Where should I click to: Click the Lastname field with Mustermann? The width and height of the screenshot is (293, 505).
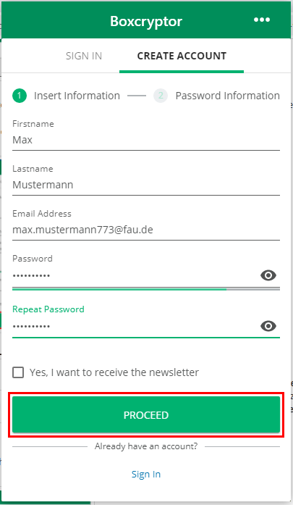[146, 185]
